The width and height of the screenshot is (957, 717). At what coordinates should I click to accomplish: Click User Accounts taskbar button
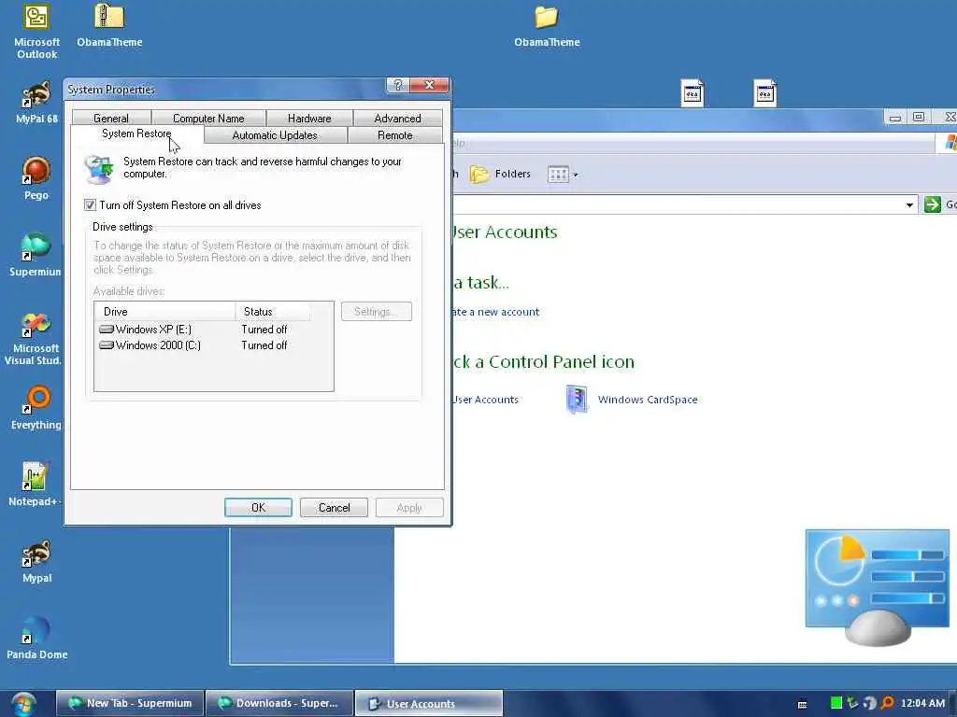428,703
